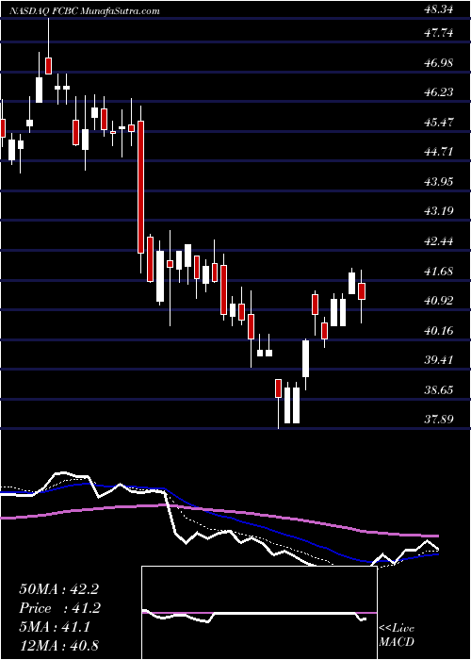This screenshot has height=660, width=471.
Task: Select the 39.41 price axis label
Action: coord(438,360)
